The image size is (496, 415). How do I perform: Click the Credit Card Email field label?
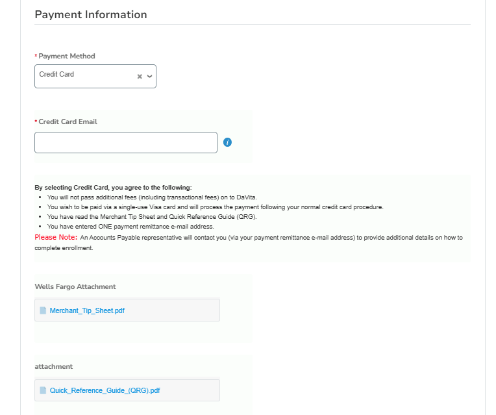[68, 121]
